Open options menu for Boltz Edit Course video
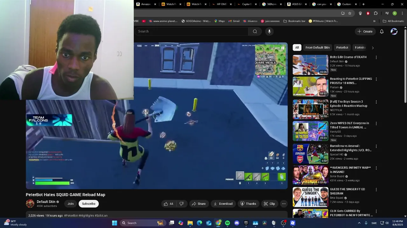 tap(376, 58)
